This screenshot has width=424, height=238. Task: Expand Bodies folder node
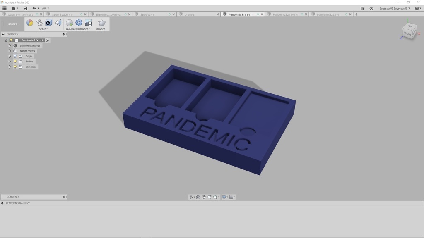coord(10,62)
